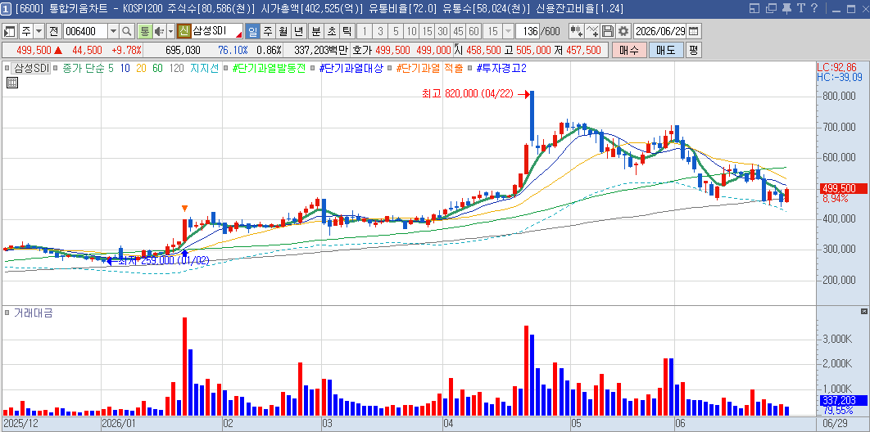Click the 삼성SDI stock name field

pos(217,31)
